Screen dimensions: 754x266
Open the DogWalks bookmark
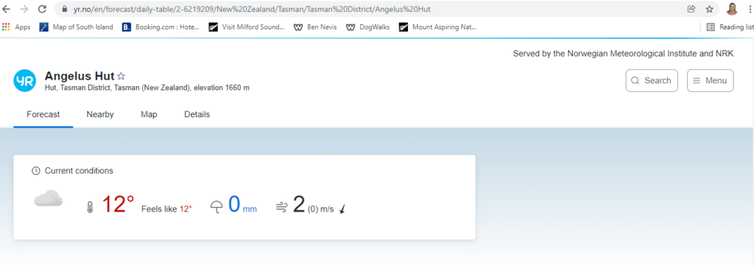click(x=368, y=27)
